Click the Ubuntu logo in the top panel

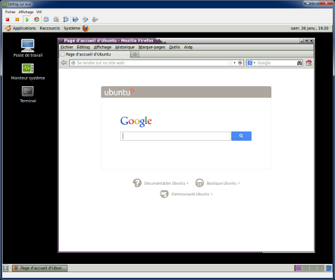pyautogui.click(x=8, y=28)
